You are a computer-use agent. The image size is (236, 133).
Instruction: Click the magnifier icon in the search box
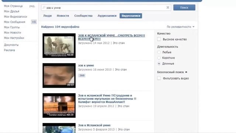coord(44,7)
